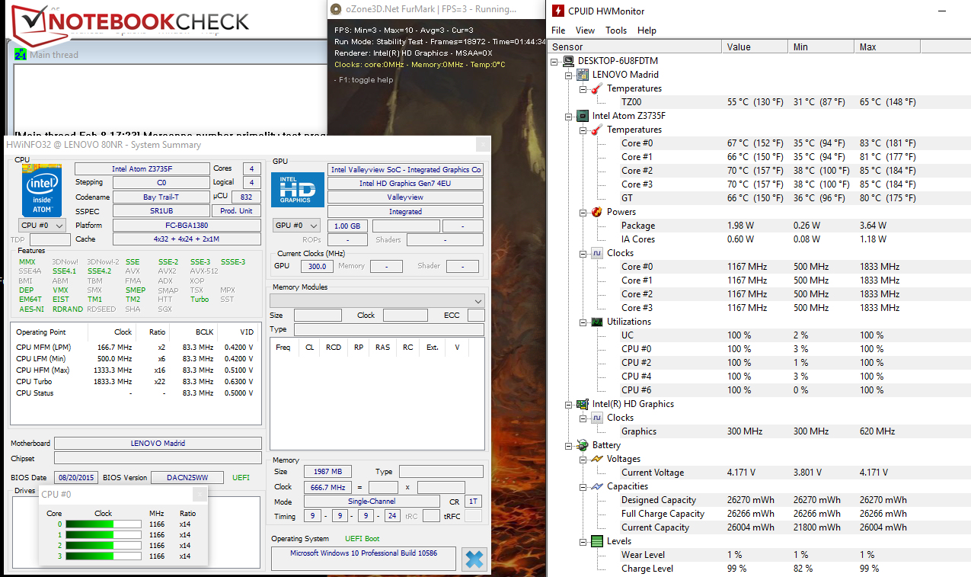Open the Tools menu in HWMonitor
Image resolution: width=971 pixels, height=577 pixels.
[616, 30]
